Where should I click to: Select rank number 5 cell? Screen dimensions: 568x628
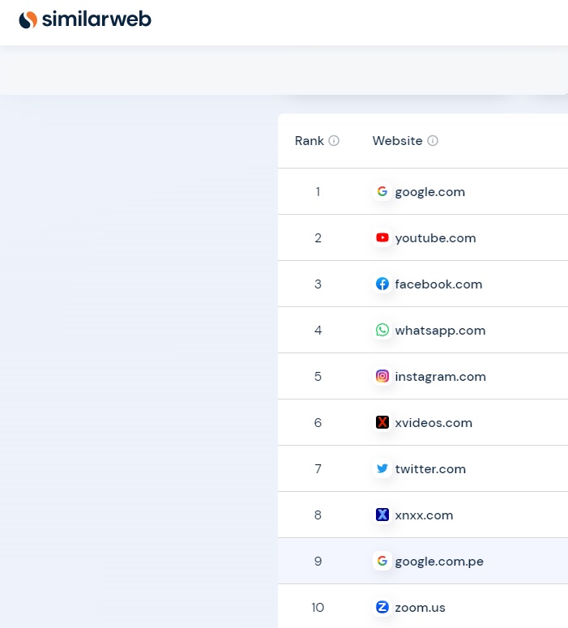point(318,376)
